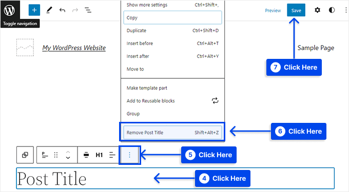Open the H1 heading level dropdown

99,155
